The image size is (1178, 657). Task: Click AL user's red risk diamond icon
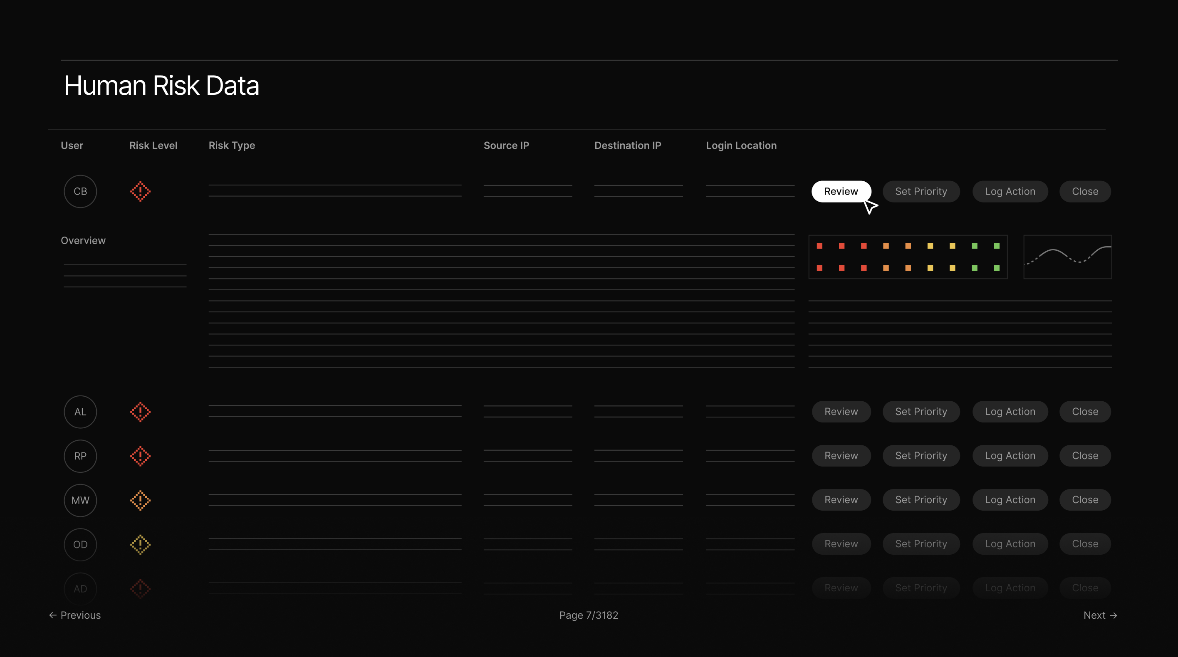pos(140,412)
